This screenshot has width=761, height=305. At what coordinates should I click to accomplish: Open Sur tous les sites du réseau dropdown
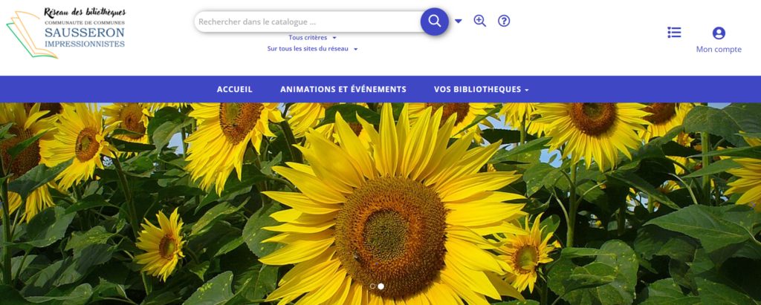(x=312, y=49)
